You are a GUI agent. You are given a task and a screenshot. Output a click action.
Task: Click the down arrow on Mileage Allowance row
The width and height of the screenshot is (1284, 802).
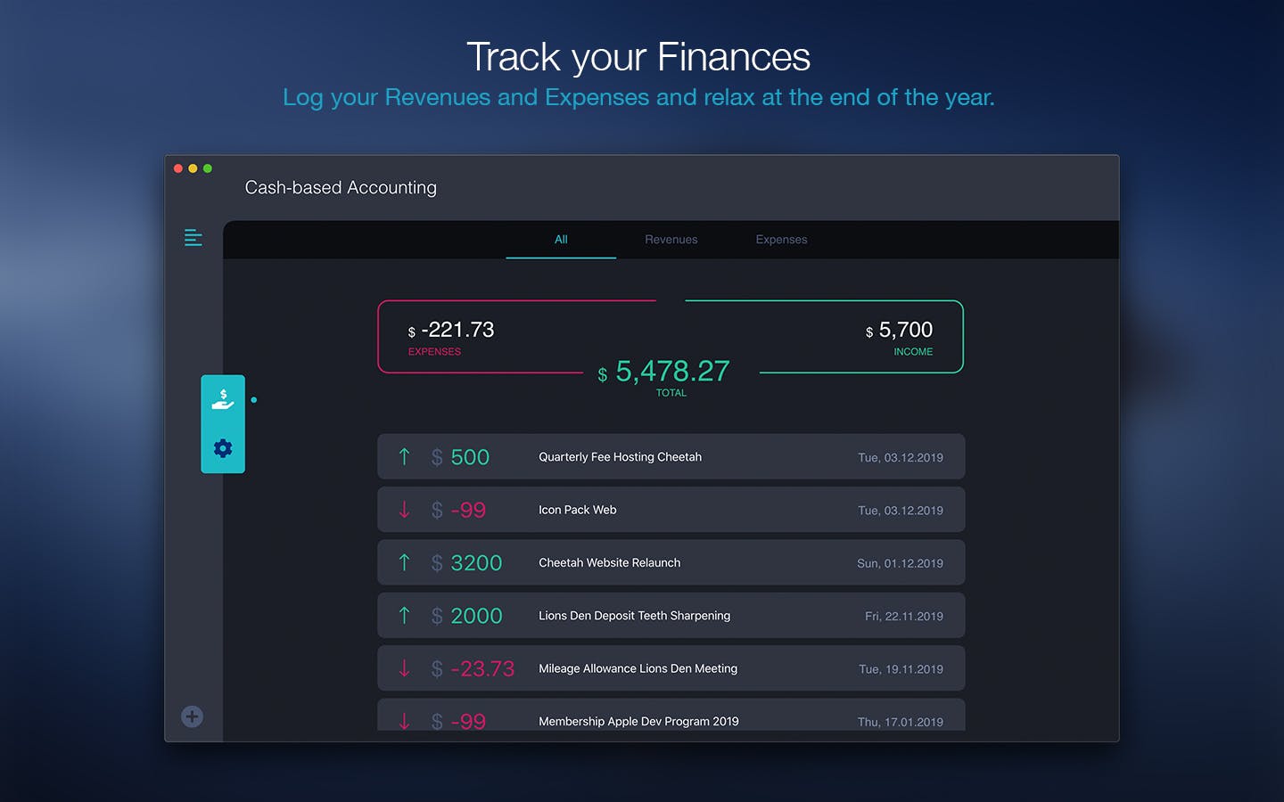404,668
